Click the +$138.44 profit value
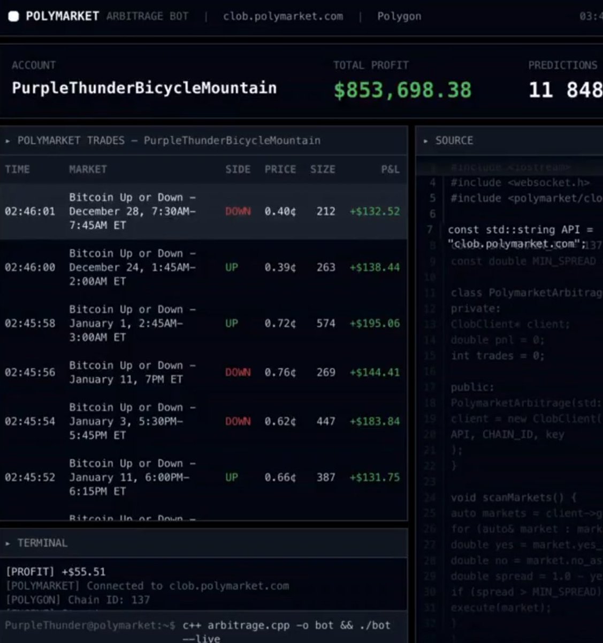Viewport: 603px width, 643px height. pos(375,267)
